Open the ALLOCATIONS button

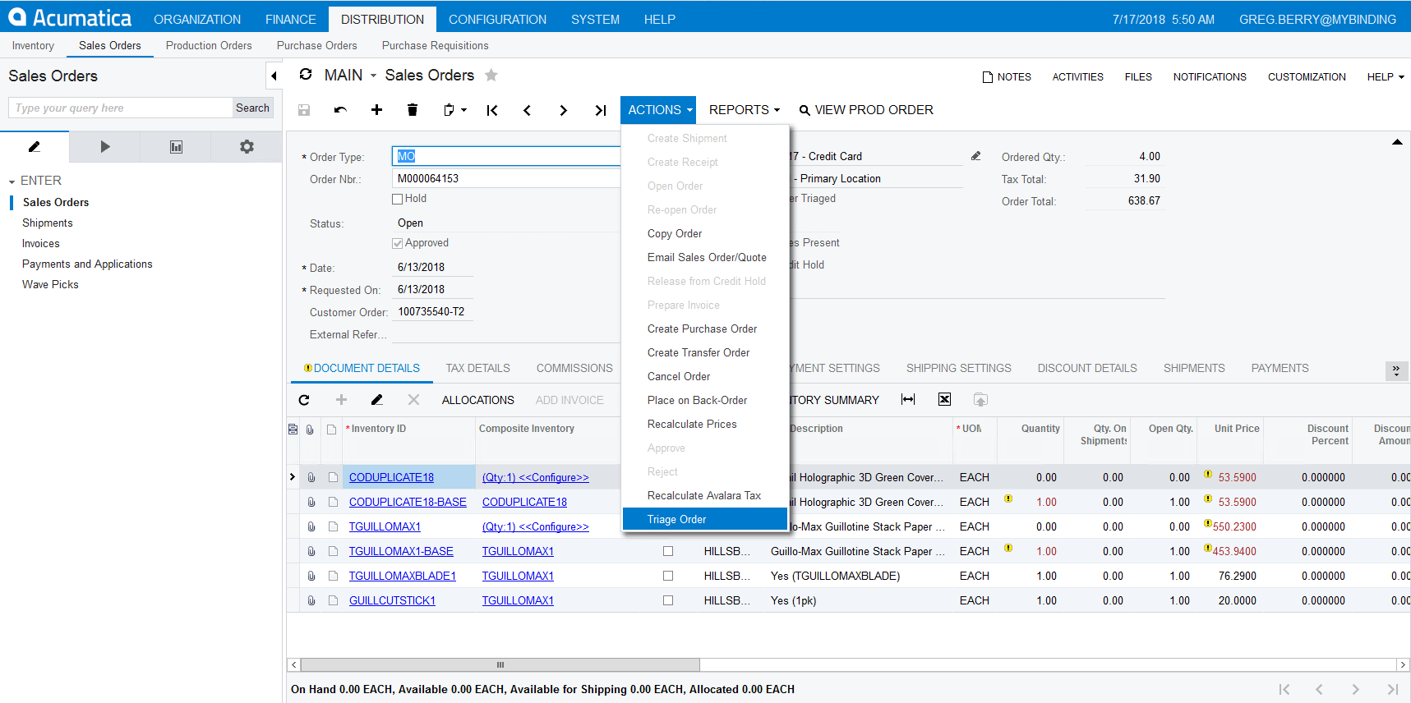(x=478, y=400)
